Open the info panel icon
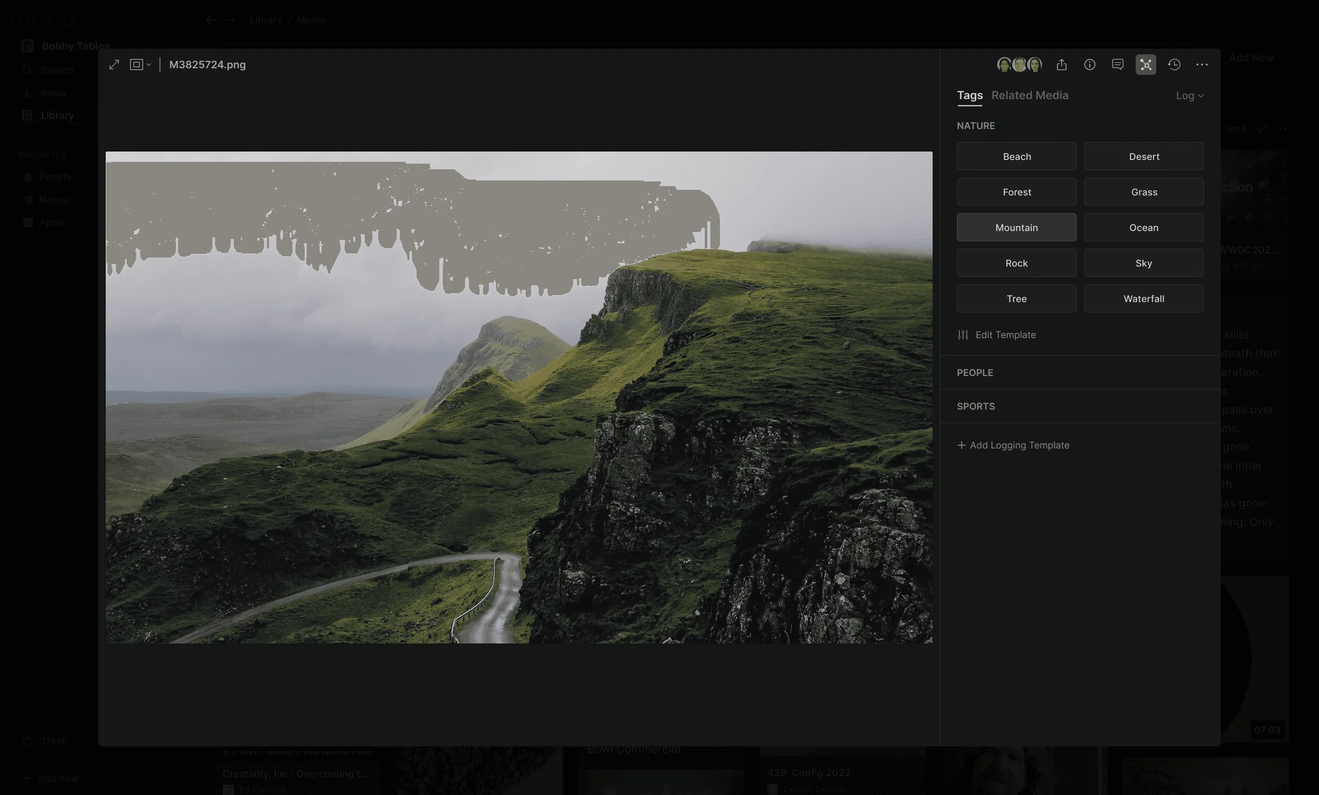This screenshot has height=795, width=1319. [1089, 65]
